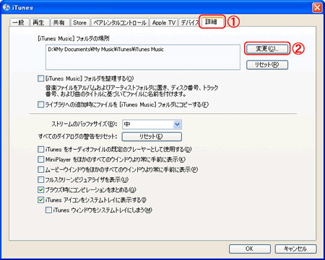This screenshot has height=260, width=325.
Task: Select the 共有 tab
Action: click(60, 22)
